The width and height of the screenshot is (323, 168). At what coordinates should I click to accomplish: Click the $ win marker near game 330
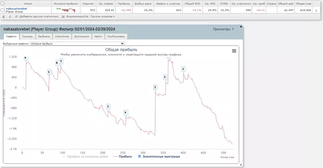pyautogui.click(x=155, y=87)
